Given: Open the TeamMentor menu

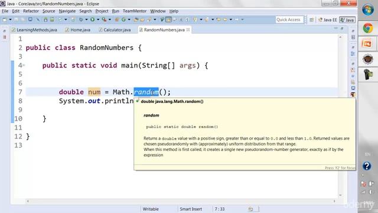Looking at the screenshot, I should (135, 11).
